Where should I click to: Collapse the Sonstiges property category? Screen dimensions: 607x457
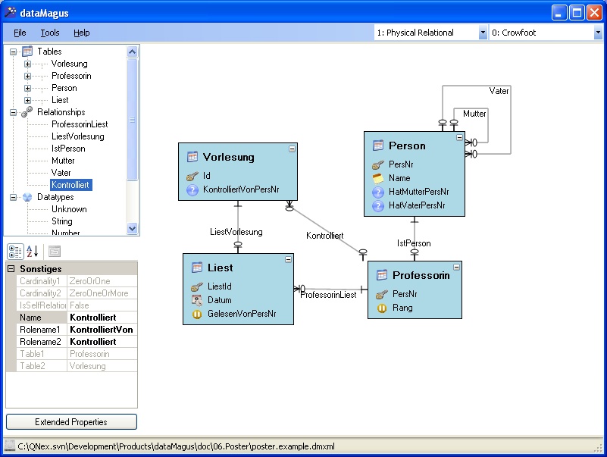pos(11,269)
